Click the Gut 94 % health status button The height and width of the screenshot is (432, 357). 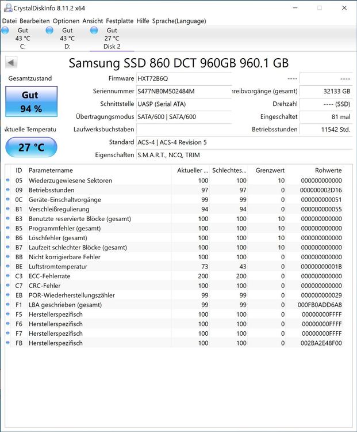[32, 101]
